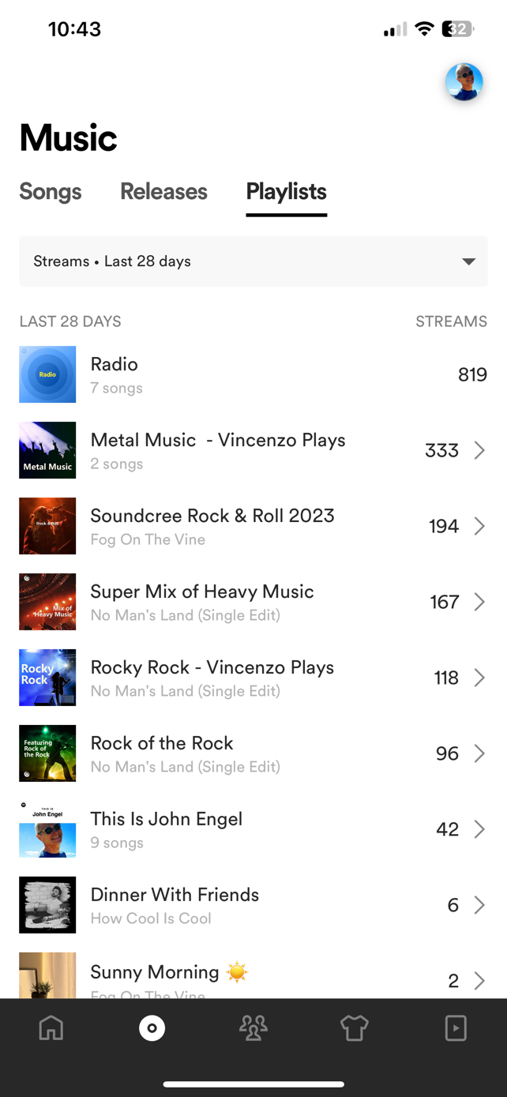Open the video clip icon in bottom bar
Viewport: 507px width, 1097px height.
456,1027
